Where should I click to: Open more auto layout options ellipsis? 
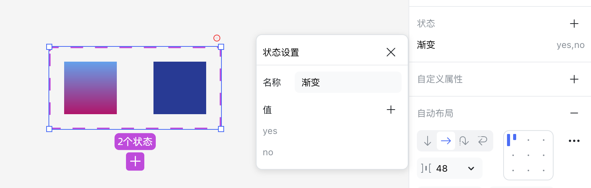coord(574,141)
